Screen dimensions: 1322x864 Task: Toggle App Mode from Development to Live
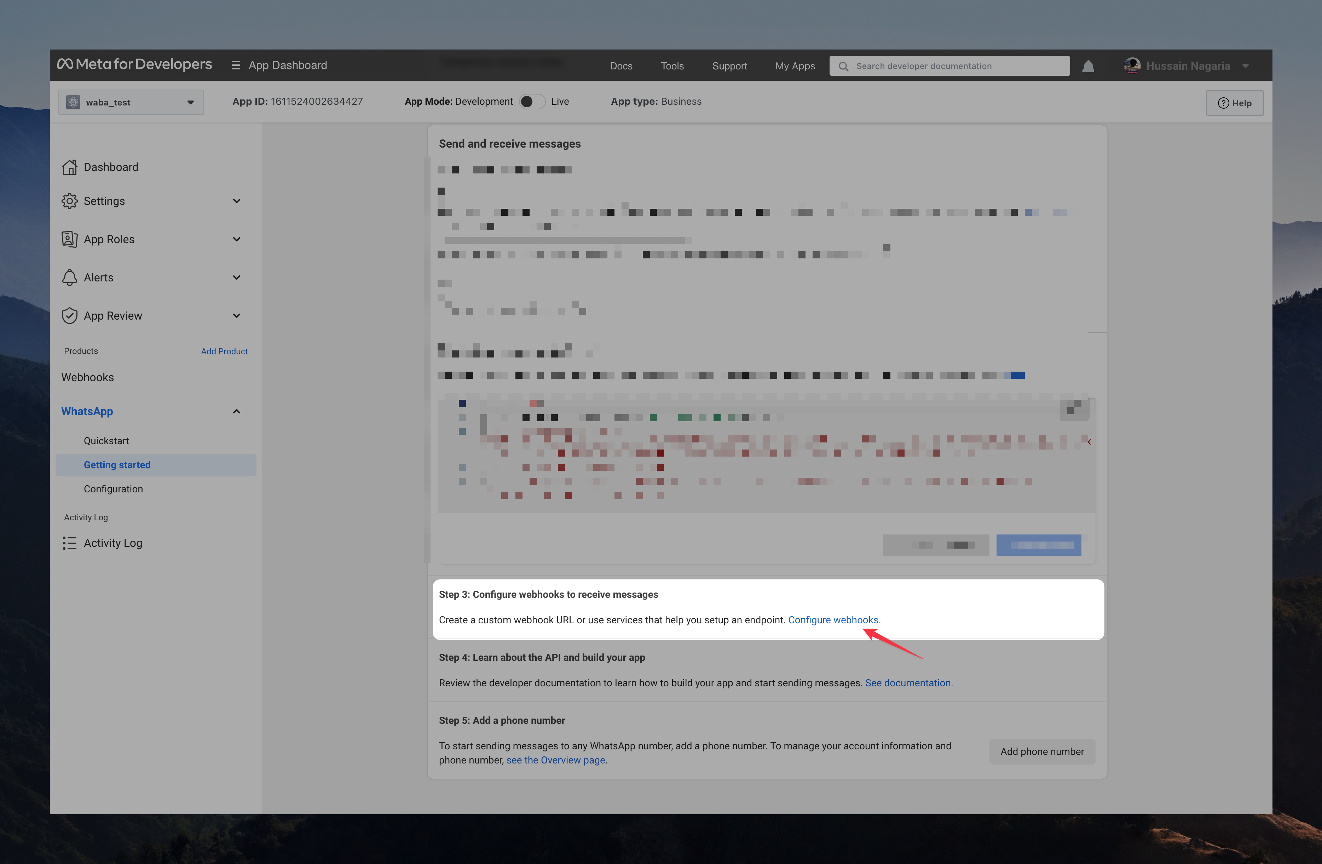click(532, 101)
